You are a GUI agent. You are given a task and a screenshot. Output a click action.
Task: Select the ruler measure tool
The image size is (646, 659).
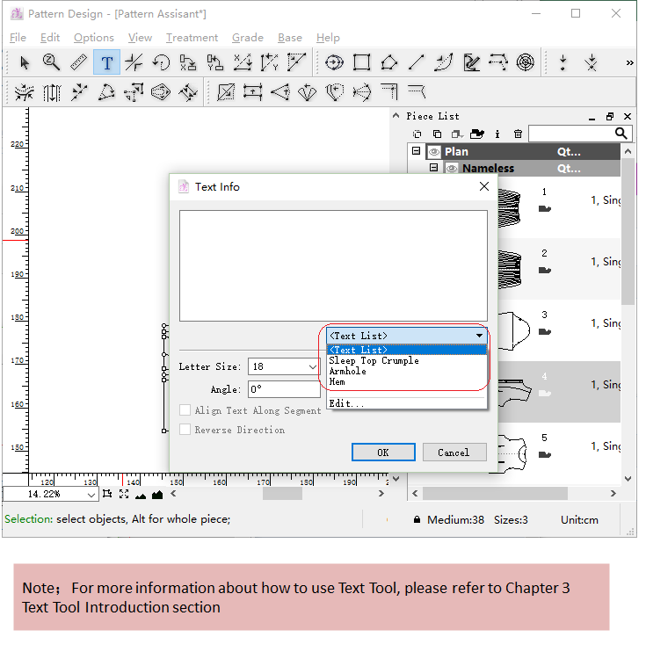coord(79,62)
